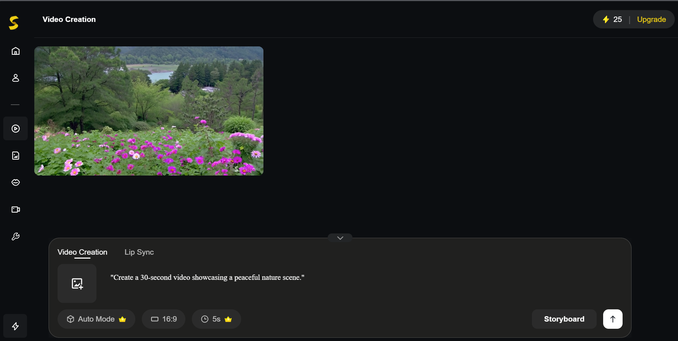The image size is (678, 341).
Task: Open the image-to-video tool in the sidebar
Action: 15,155
